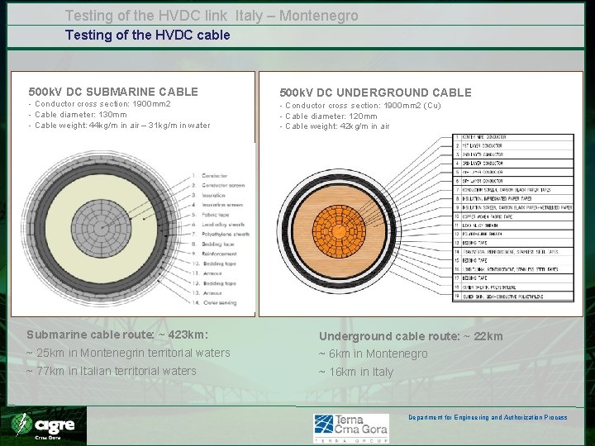
Task: Click '~ 77km in Italian territorial waters'
Action: tap(112, 371)
